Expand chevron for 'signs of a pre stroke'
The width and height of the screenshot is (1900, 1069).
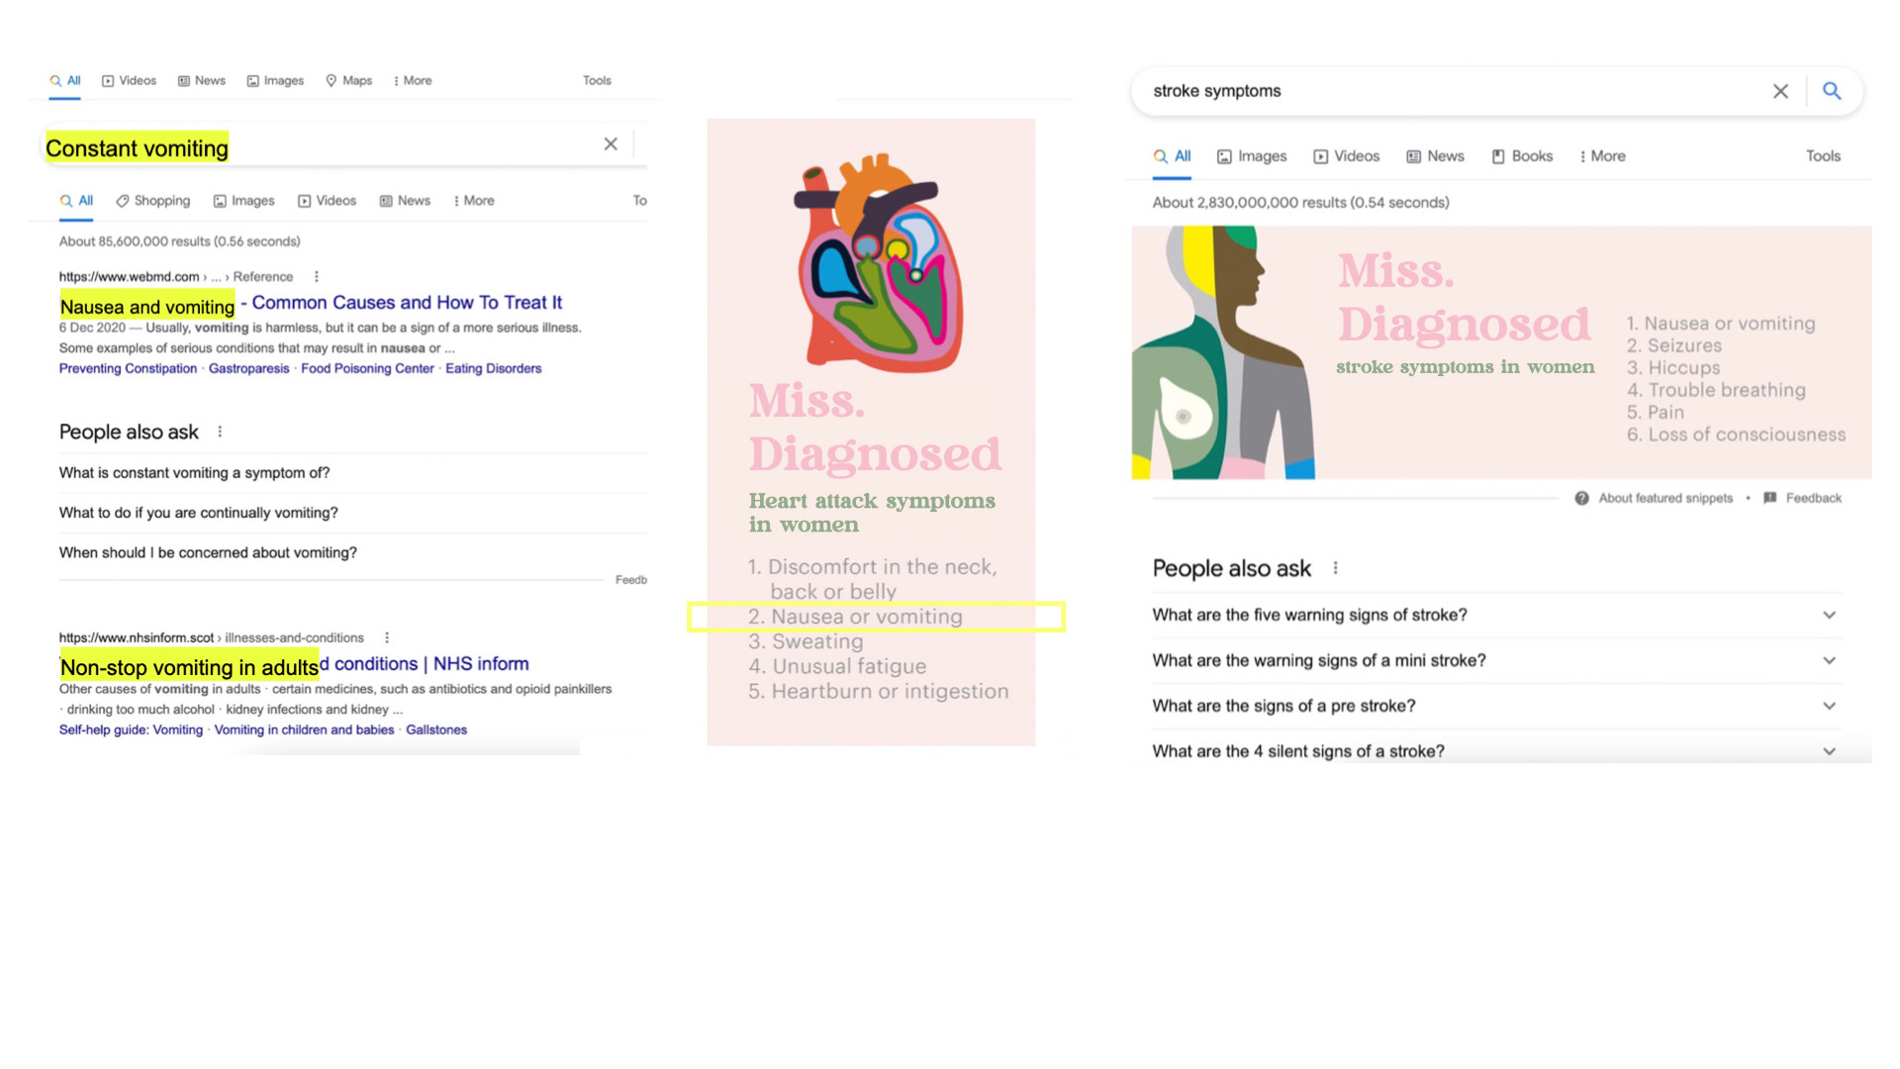(1829, 706)
